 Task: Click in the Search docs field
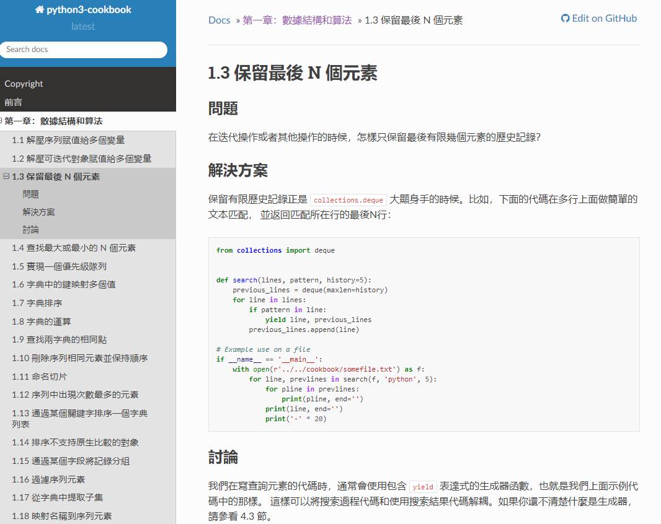pyautogui.click(x=84, y=50)
